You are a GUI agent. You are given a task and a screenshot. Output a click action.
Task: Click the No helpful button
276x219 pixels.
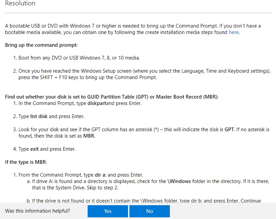tap(150, 211)
